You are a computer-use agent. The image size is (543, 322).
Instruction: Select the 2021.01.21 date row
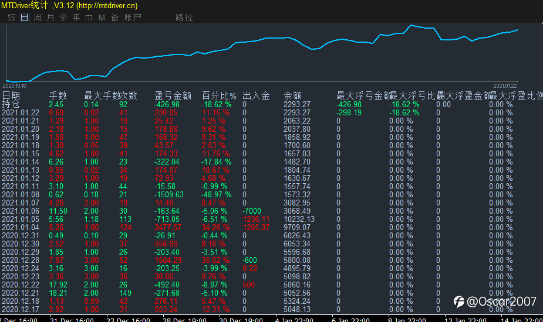21,121
